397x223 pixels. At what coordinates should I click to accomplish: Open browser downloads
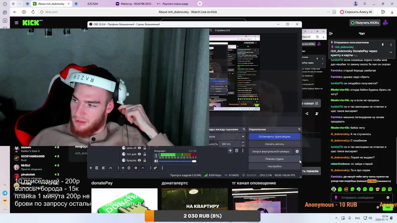pyautogui.click(x=391, y=12)
